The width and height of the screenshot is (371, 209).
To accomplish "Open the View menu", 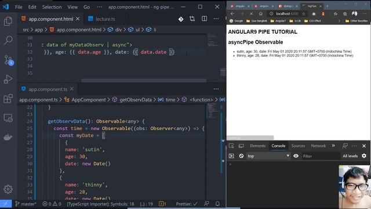I will [x=72, y=7].
